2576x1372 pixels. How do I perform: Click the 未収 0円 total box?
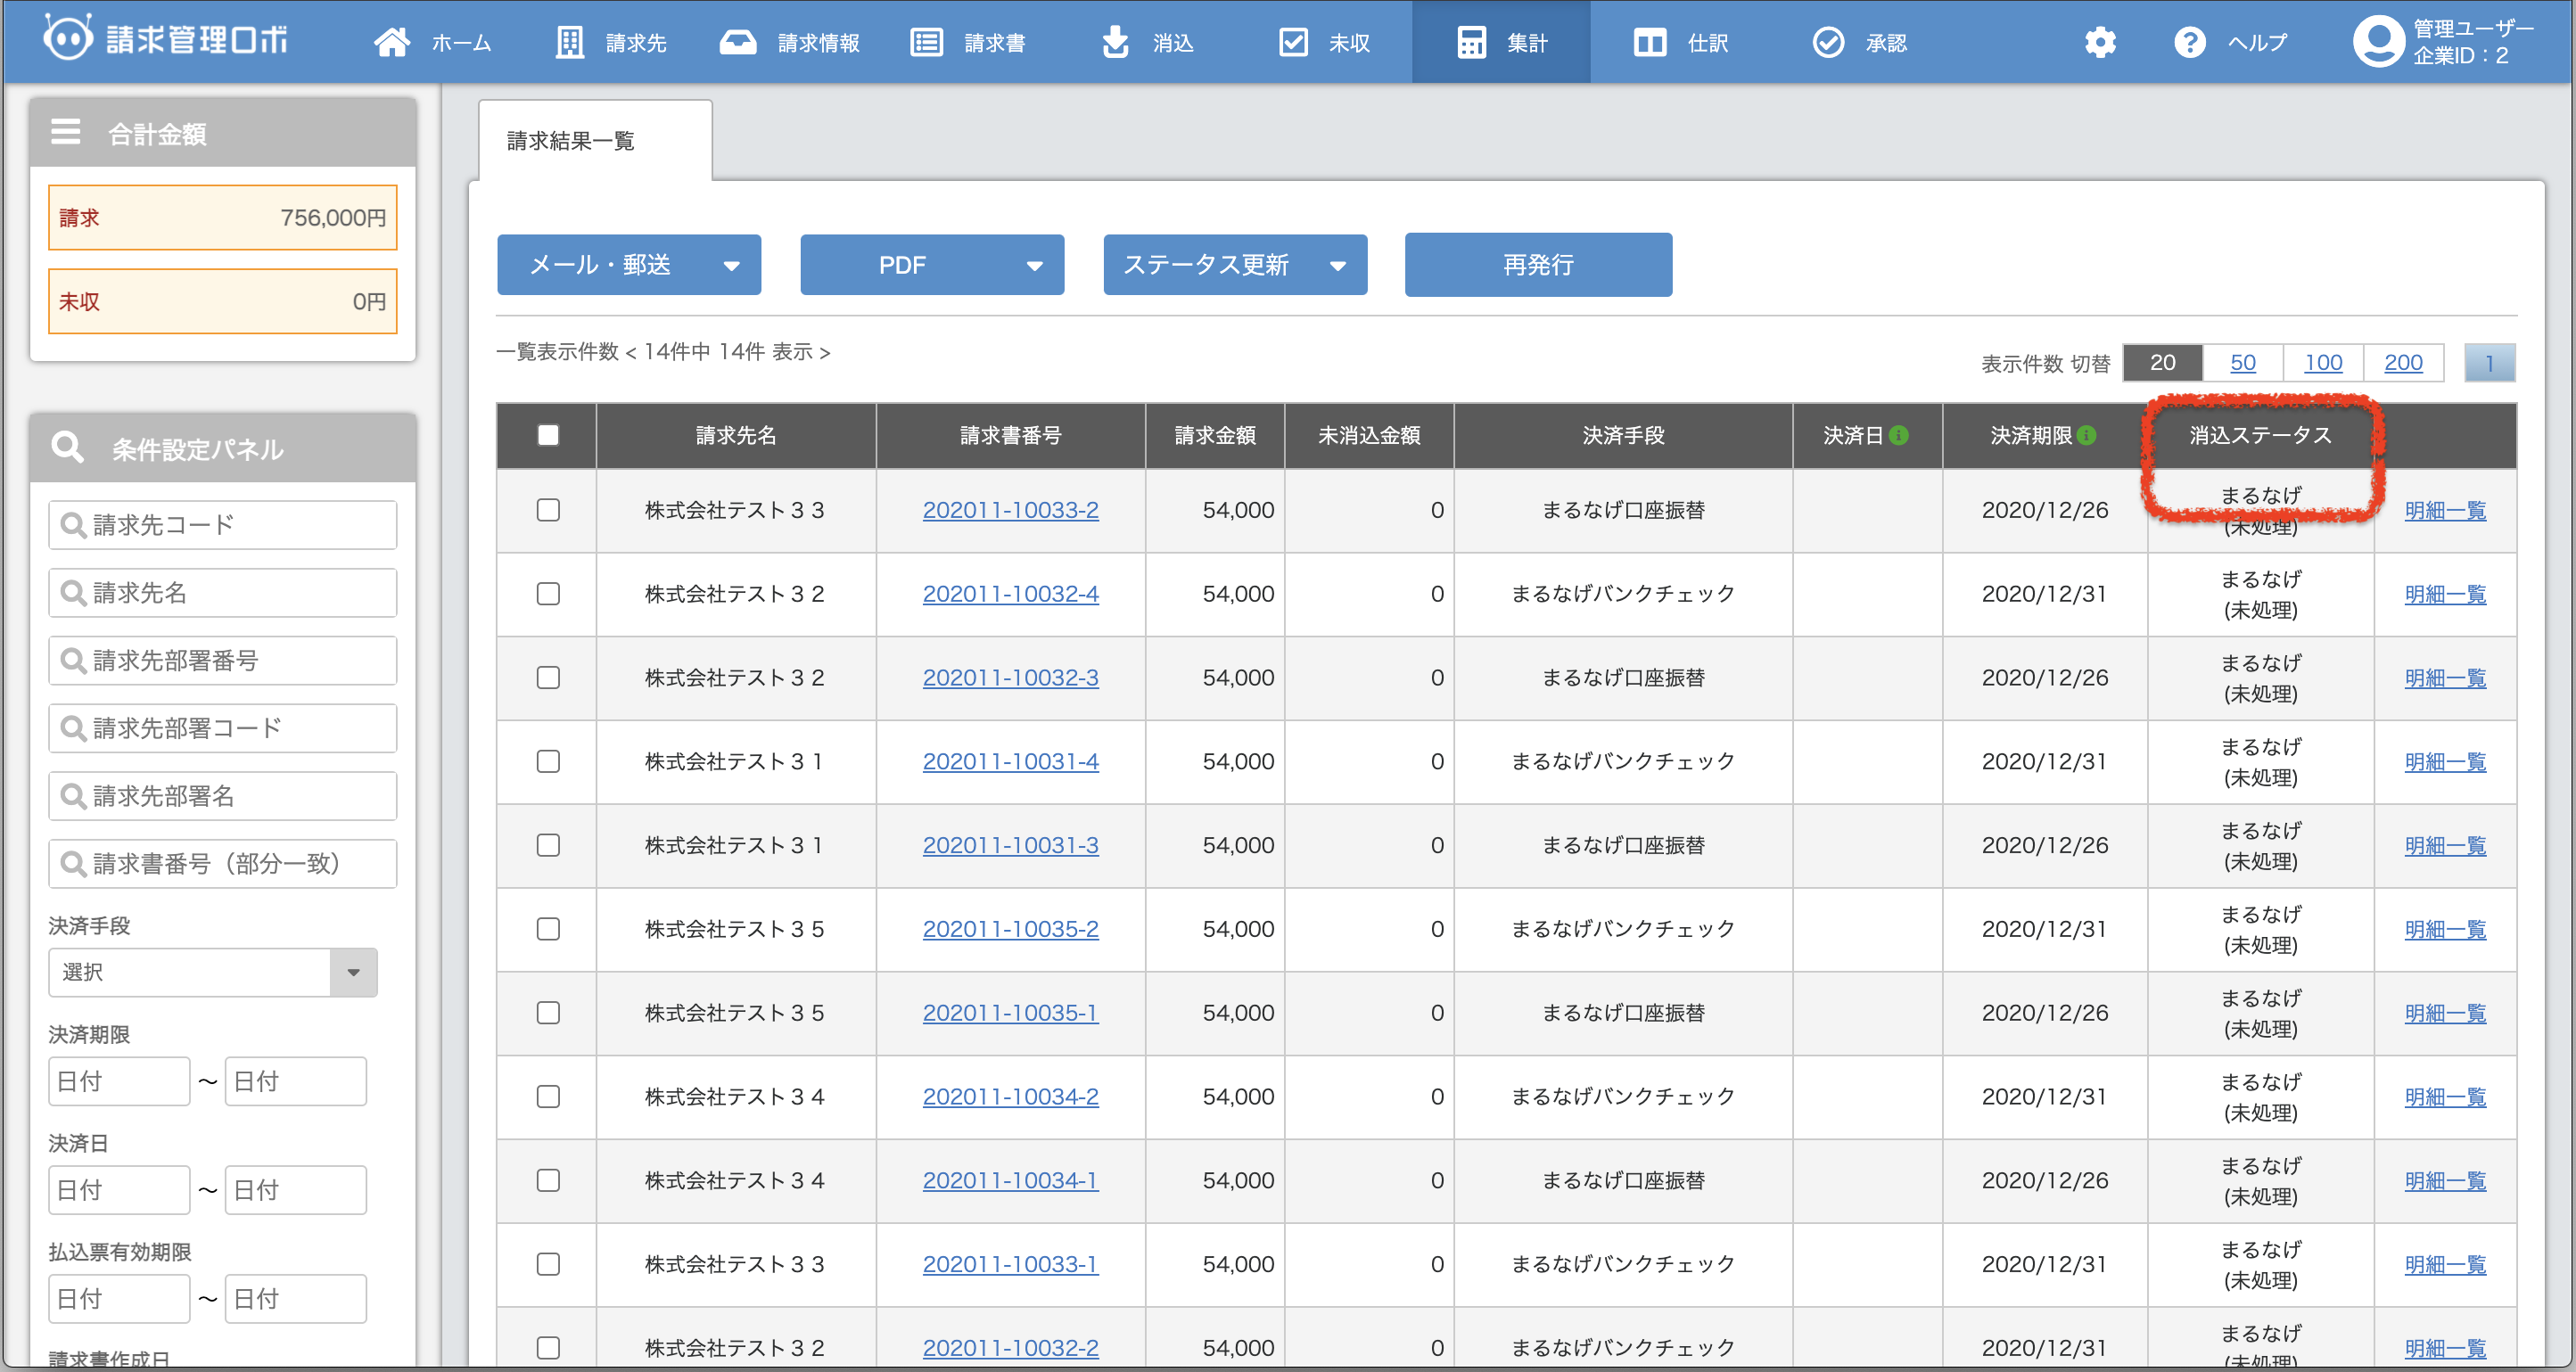click(222, 301)
